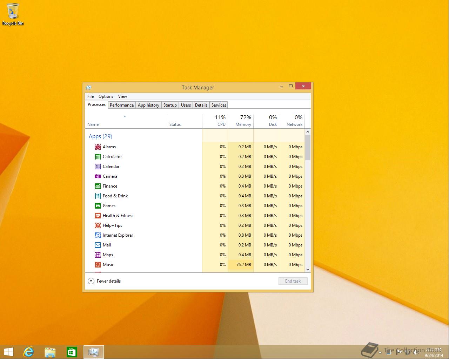Sort processes by Name column
Image resolution: width=449 pixels, height=359 pixels.
click(126, 121)
